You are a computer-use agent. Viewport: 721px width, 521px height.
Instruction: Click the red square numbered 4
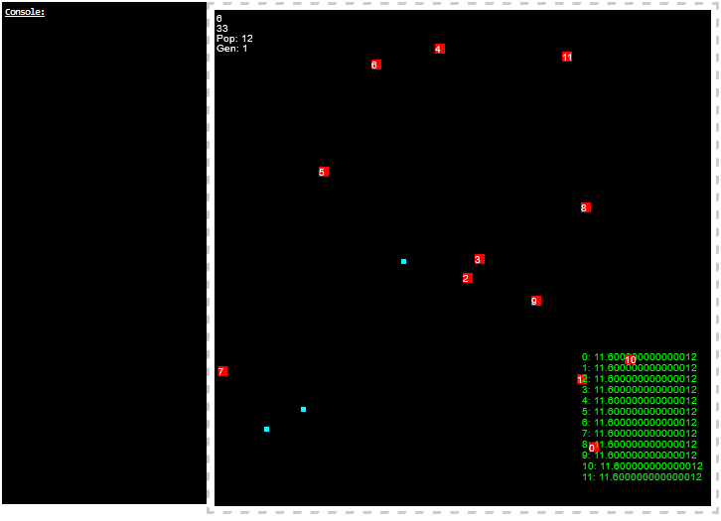click(440, 49)
